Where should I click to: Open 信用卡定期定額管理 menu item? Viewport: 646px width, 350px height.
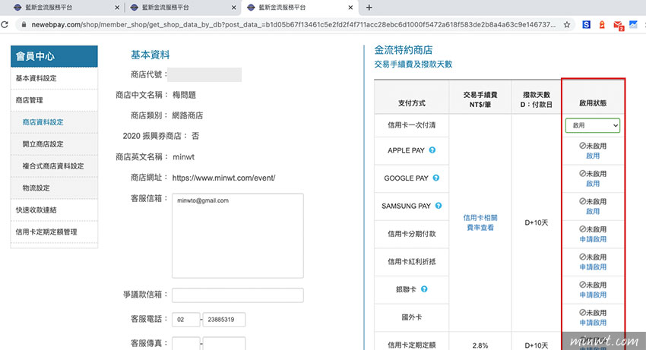coord(54,232)
